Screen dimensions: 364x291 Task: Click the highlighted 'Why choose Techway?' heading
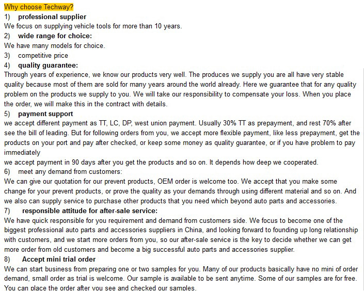39,7
